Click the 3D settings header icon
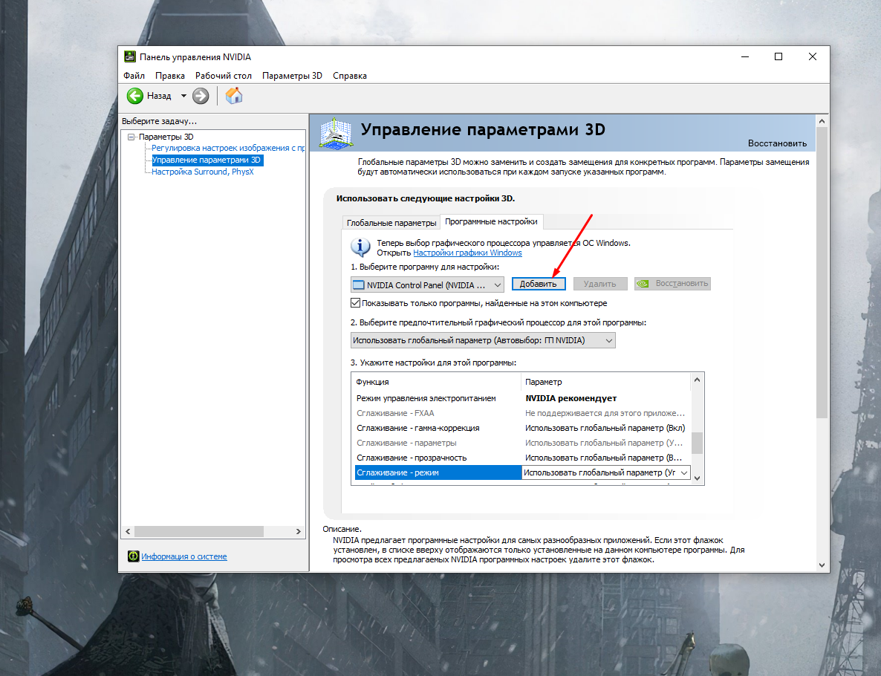This screenshot has width=881, height=676. [x=336, y=133]
